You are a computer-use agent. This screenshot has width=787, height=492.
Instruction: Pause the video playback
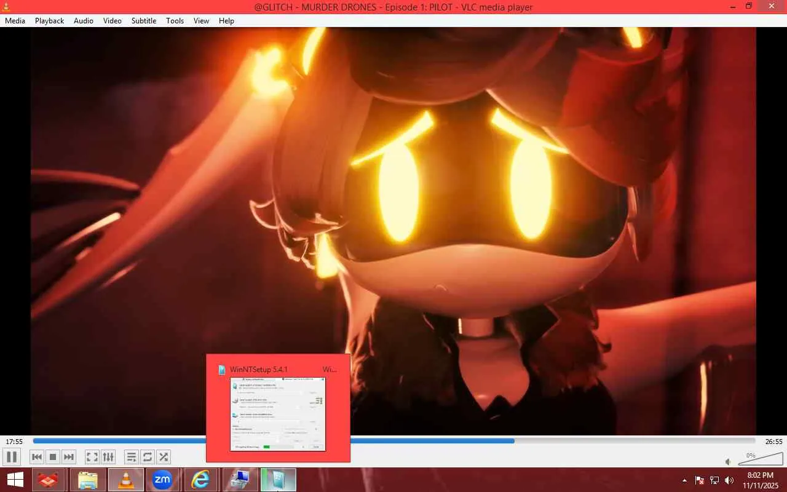(11, 457)
